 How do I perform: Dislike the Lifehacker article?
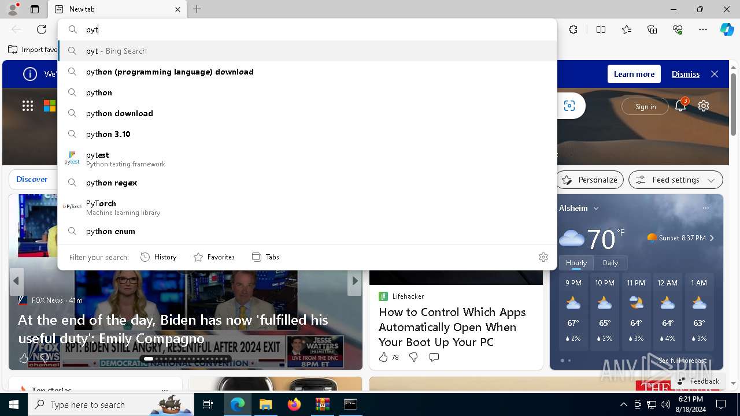[x=413, y=357]
